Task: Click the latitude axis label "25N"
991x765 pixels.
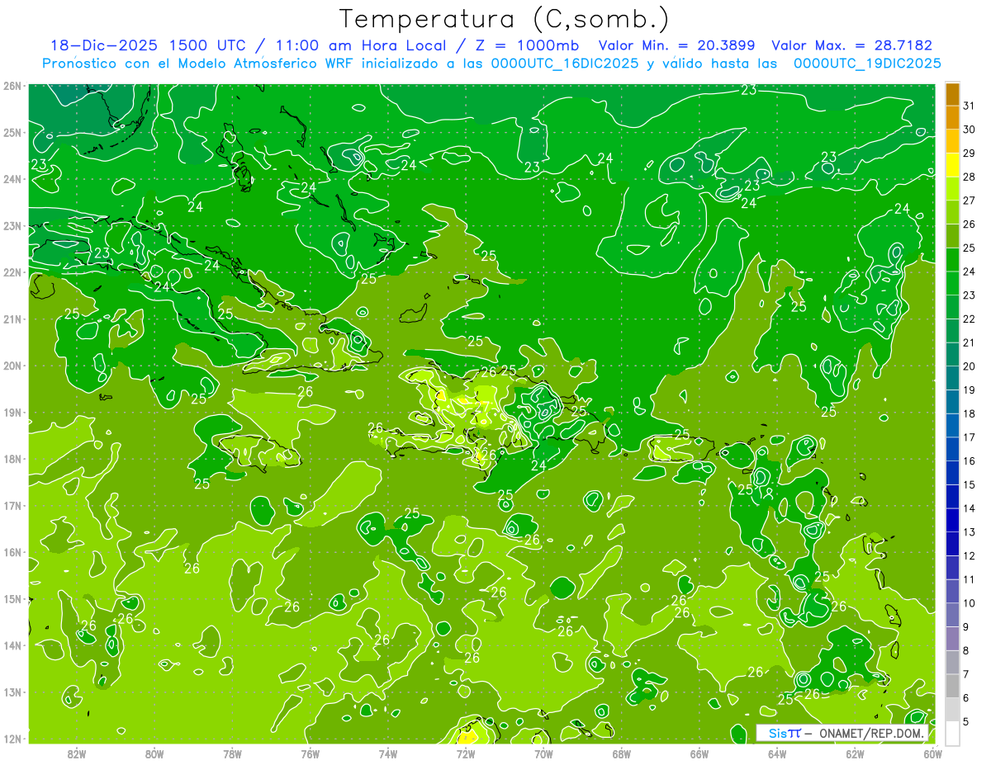Action: click(x=12, y=132)
